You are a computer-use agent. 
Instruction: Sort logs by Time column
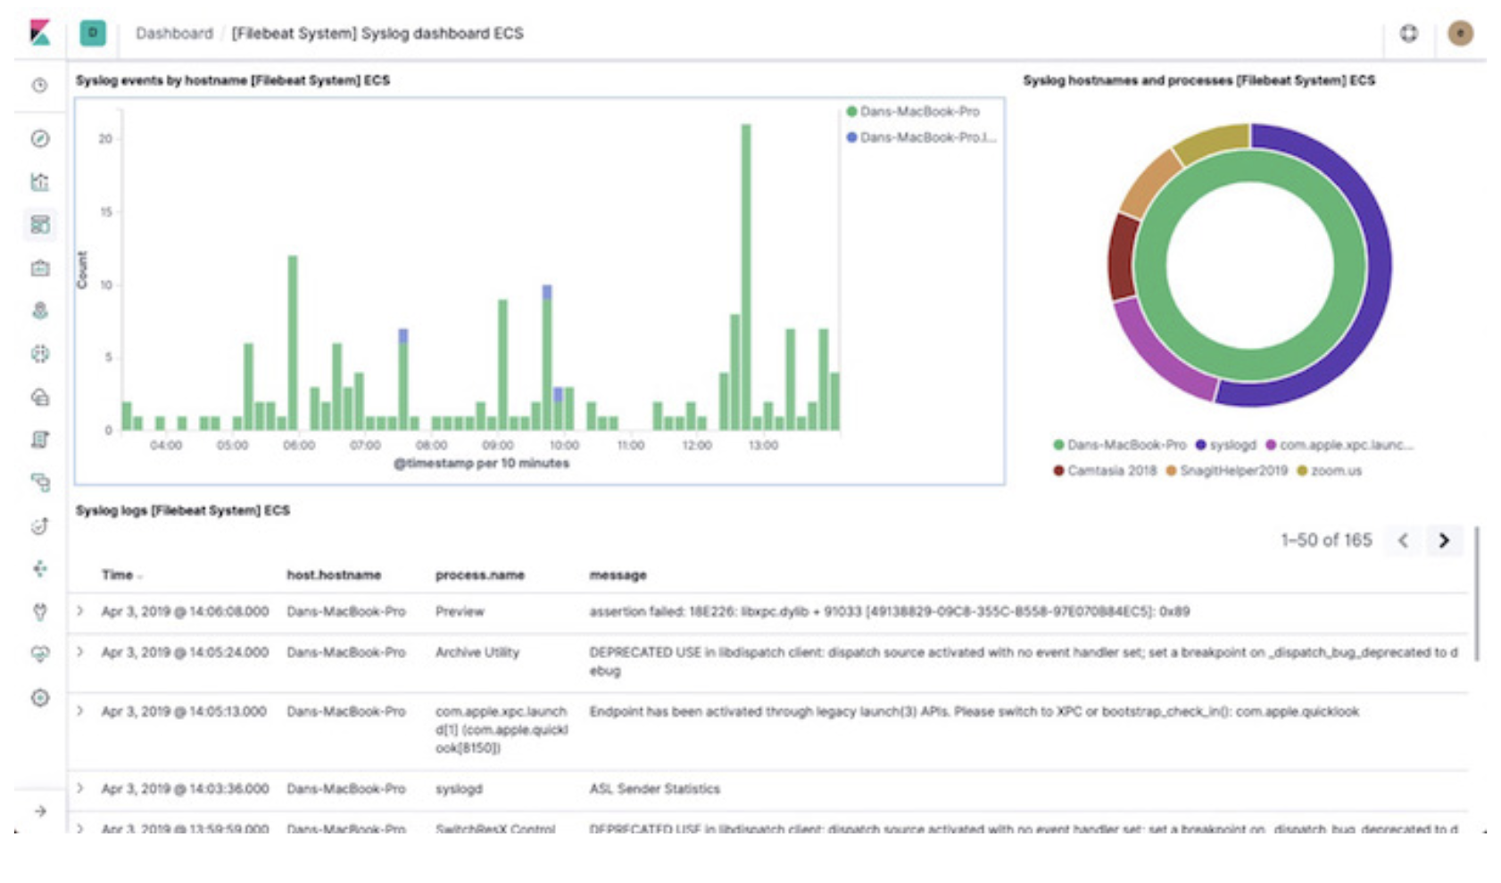tap(121, 575)
